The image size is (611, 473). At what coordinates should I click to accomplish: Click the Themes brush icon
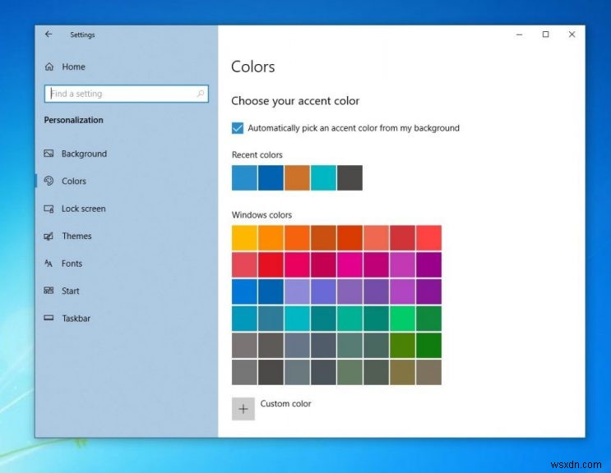[49, 236]
